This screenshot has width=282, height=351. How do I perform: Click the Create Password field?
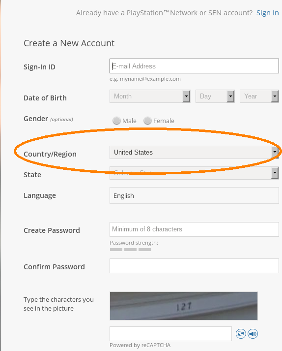(194, 229)
